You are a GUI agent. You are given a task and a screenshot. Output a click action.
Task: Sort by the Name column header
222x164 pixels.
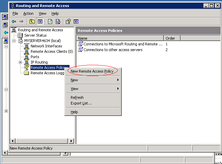tap(120, 38)
